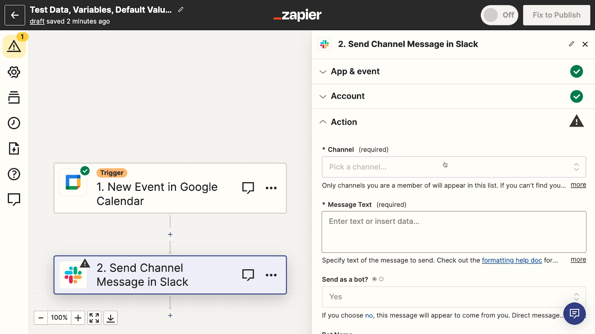The height and width of the screenshot is (334, 595).
Task: Toggle the Zap On/Off switch
Action: [499, 15]
